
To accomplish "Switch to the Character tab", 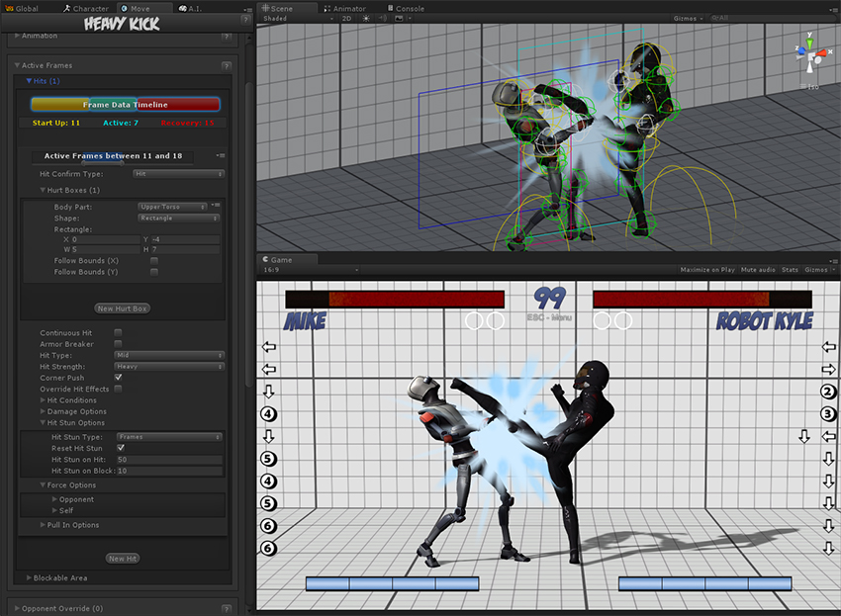I will tap(86, 8).
